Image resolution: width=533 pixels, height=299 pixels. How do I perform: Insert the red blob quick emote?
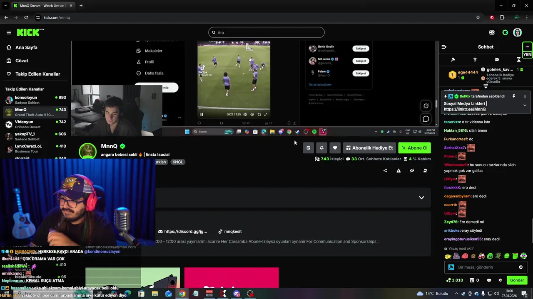pyautogui.click(x=465, y=256)
